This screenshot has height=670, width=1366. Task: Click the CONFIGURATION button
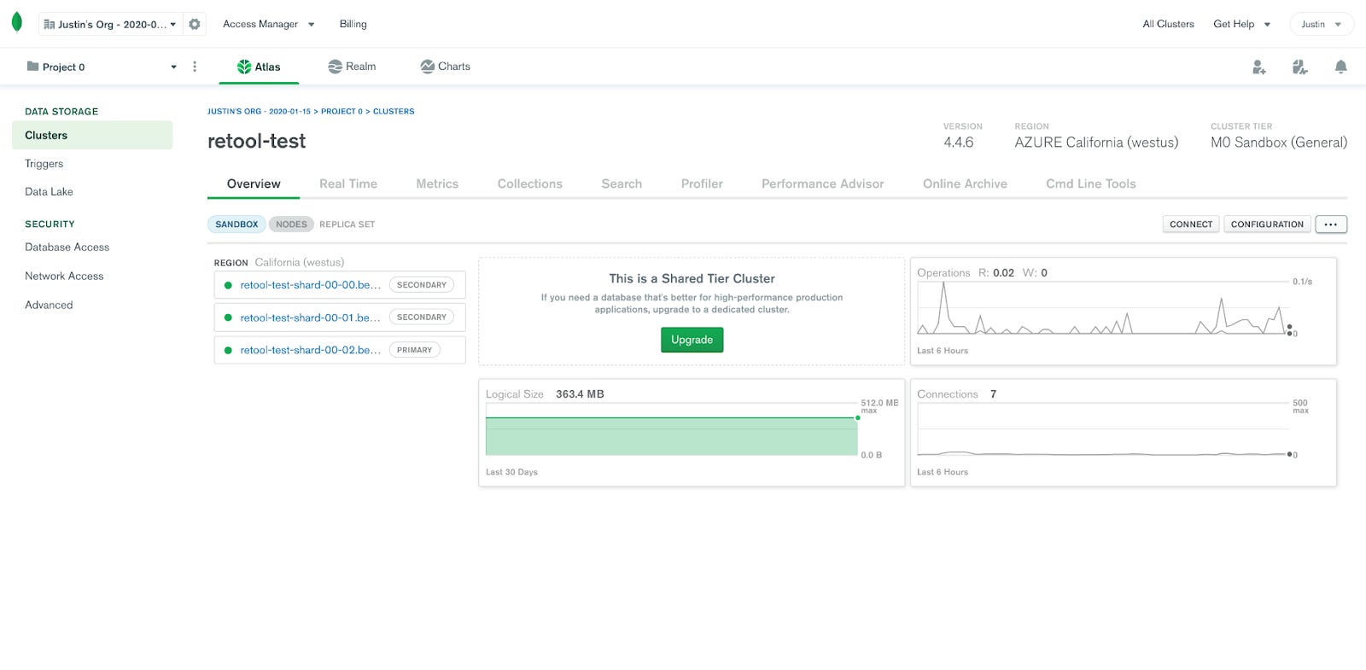1267,224
